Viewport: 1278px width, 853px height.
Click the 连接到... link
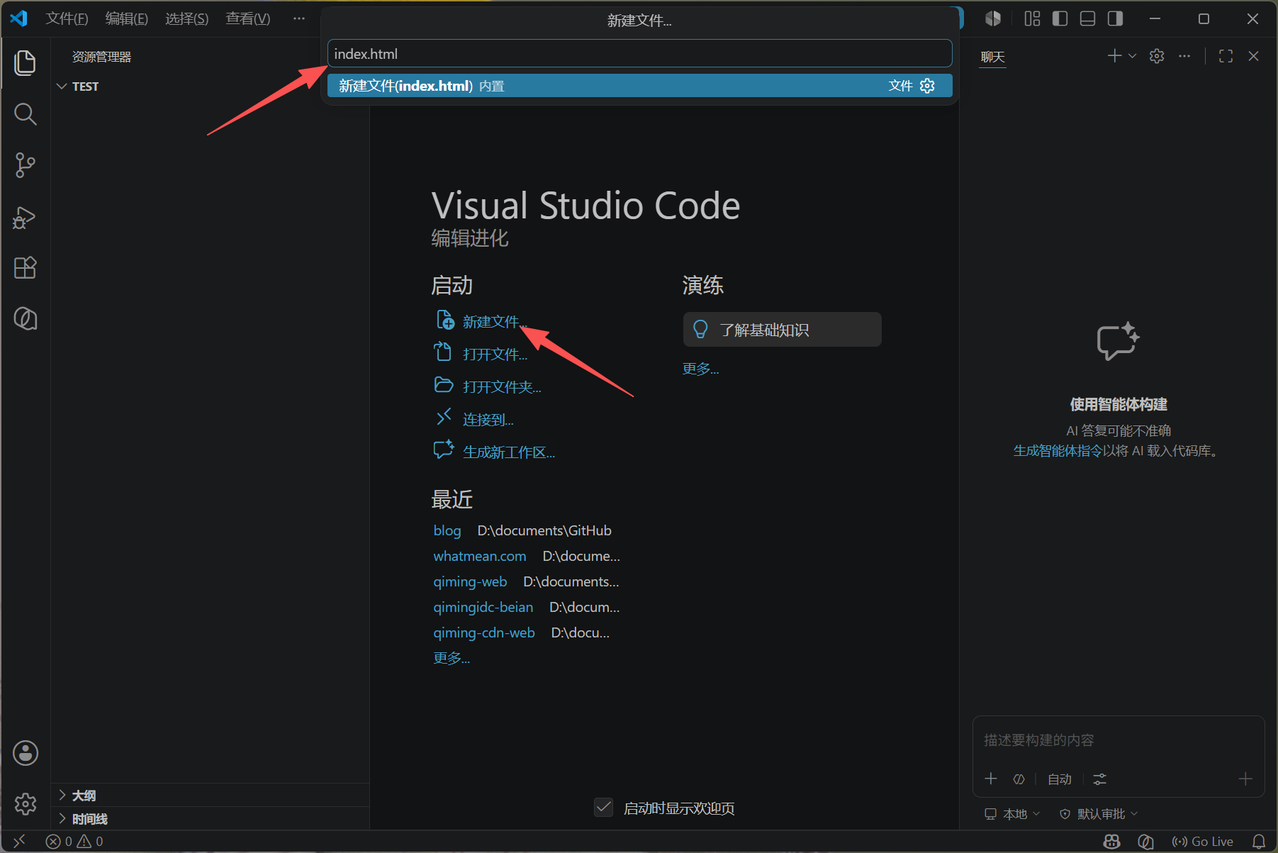(x=488, y=420)
